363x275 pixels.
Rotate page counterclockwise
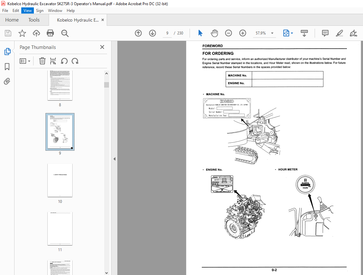[x=64, y=61]
